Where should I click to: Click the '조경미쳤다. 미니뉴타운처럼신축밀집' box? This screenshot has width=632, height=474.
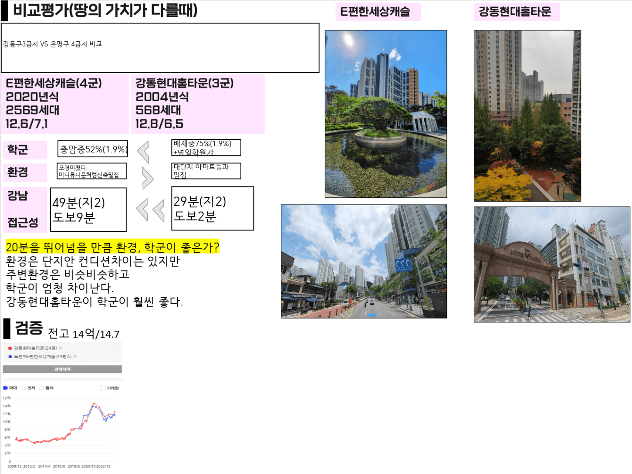click(x=92, y=171)
